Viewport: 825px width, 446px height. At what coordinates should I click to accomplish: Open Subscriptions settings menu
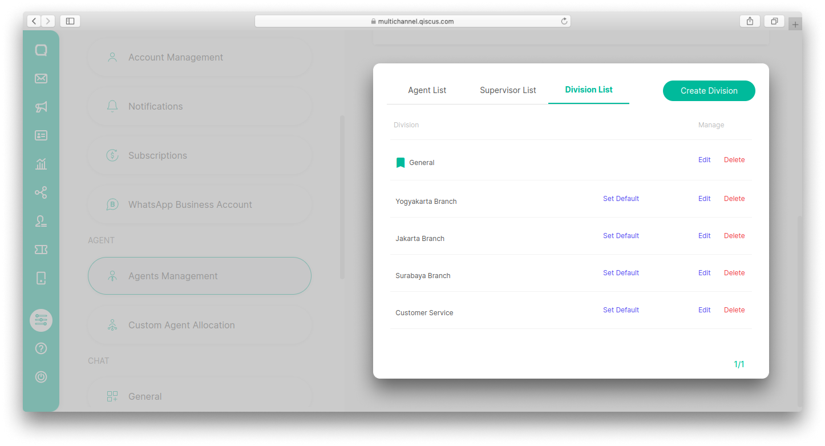(200, 155)
